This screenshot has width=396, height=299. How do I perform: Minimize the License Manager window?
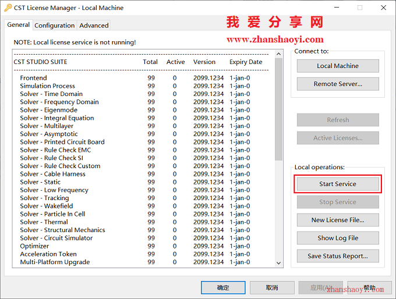[337, 8]
